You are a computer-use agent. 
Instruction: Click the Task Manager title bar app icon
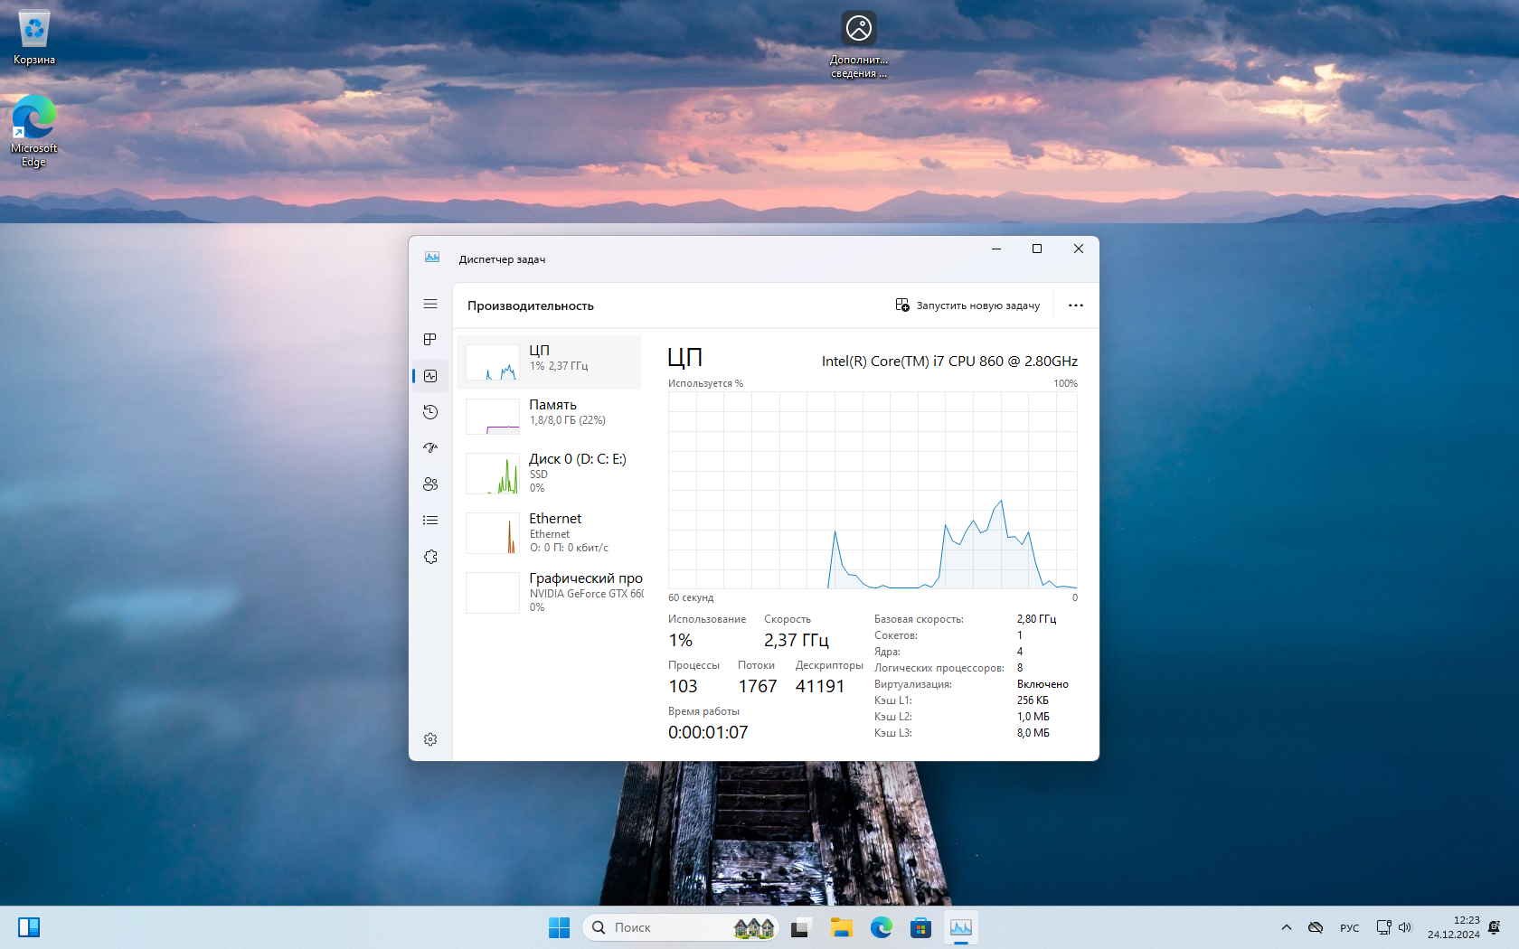pos(432,258)
